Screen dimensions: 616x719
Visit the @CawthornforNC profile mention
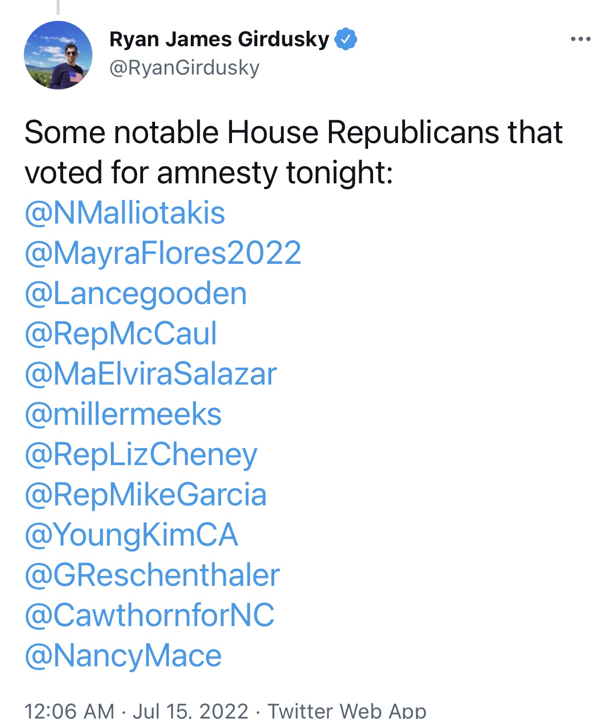(150, 615)
